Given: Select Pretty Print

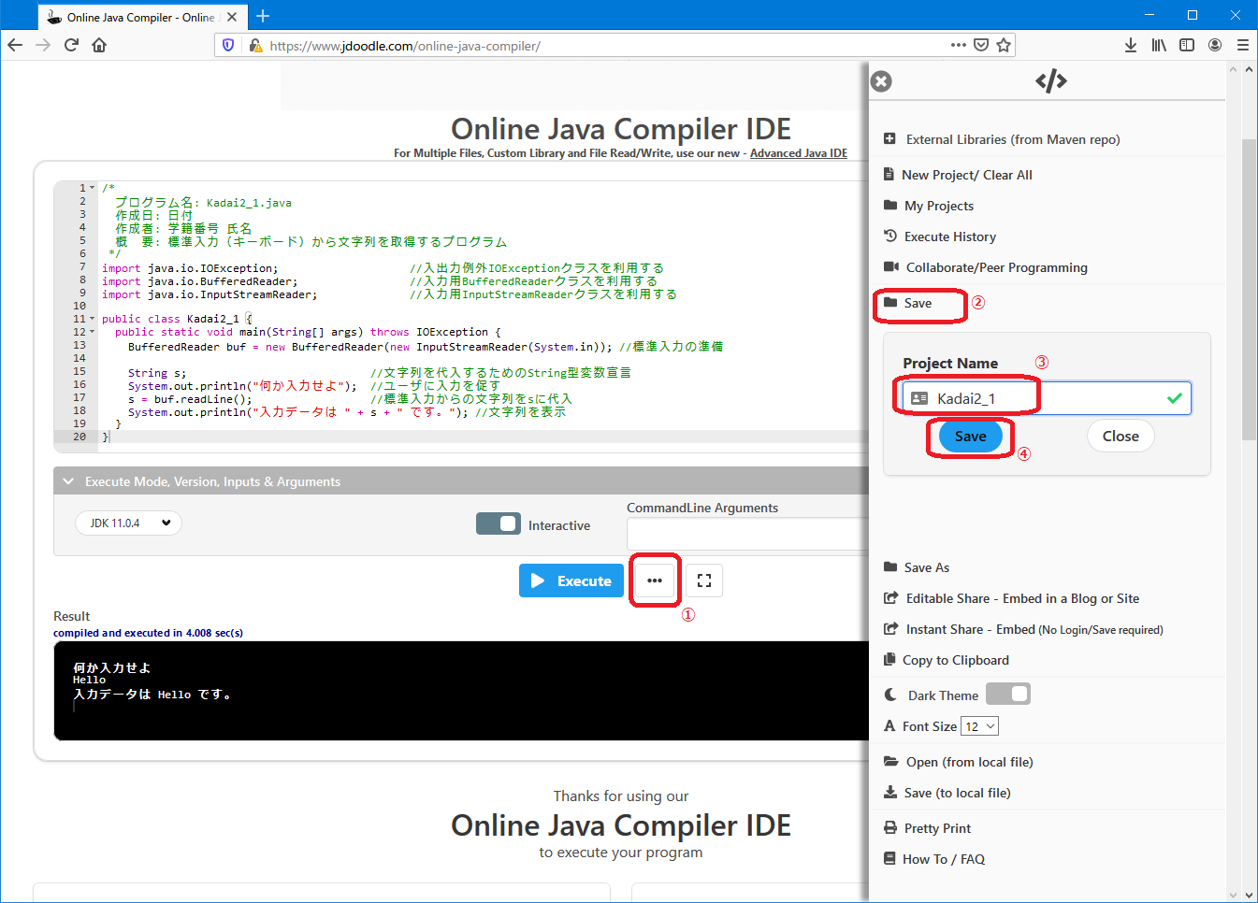Looking at the screenshot, I should pyautogui.click(x=927, y=828).
